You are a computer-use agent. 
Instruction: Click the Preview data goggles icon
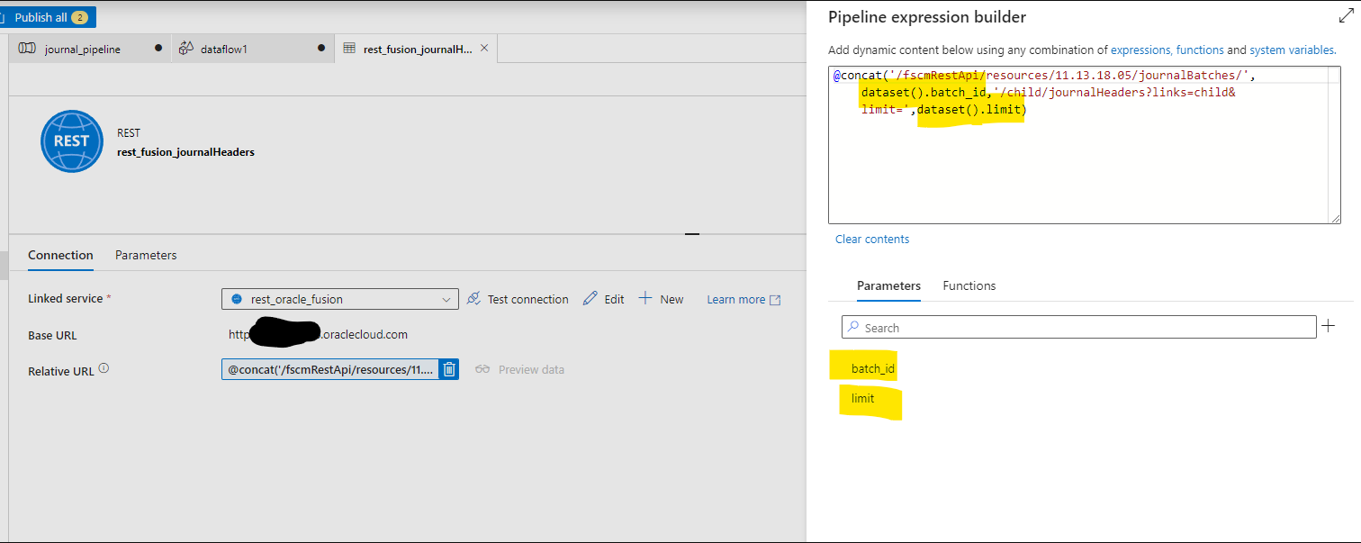pyautogui.click(x=482, y=368)
